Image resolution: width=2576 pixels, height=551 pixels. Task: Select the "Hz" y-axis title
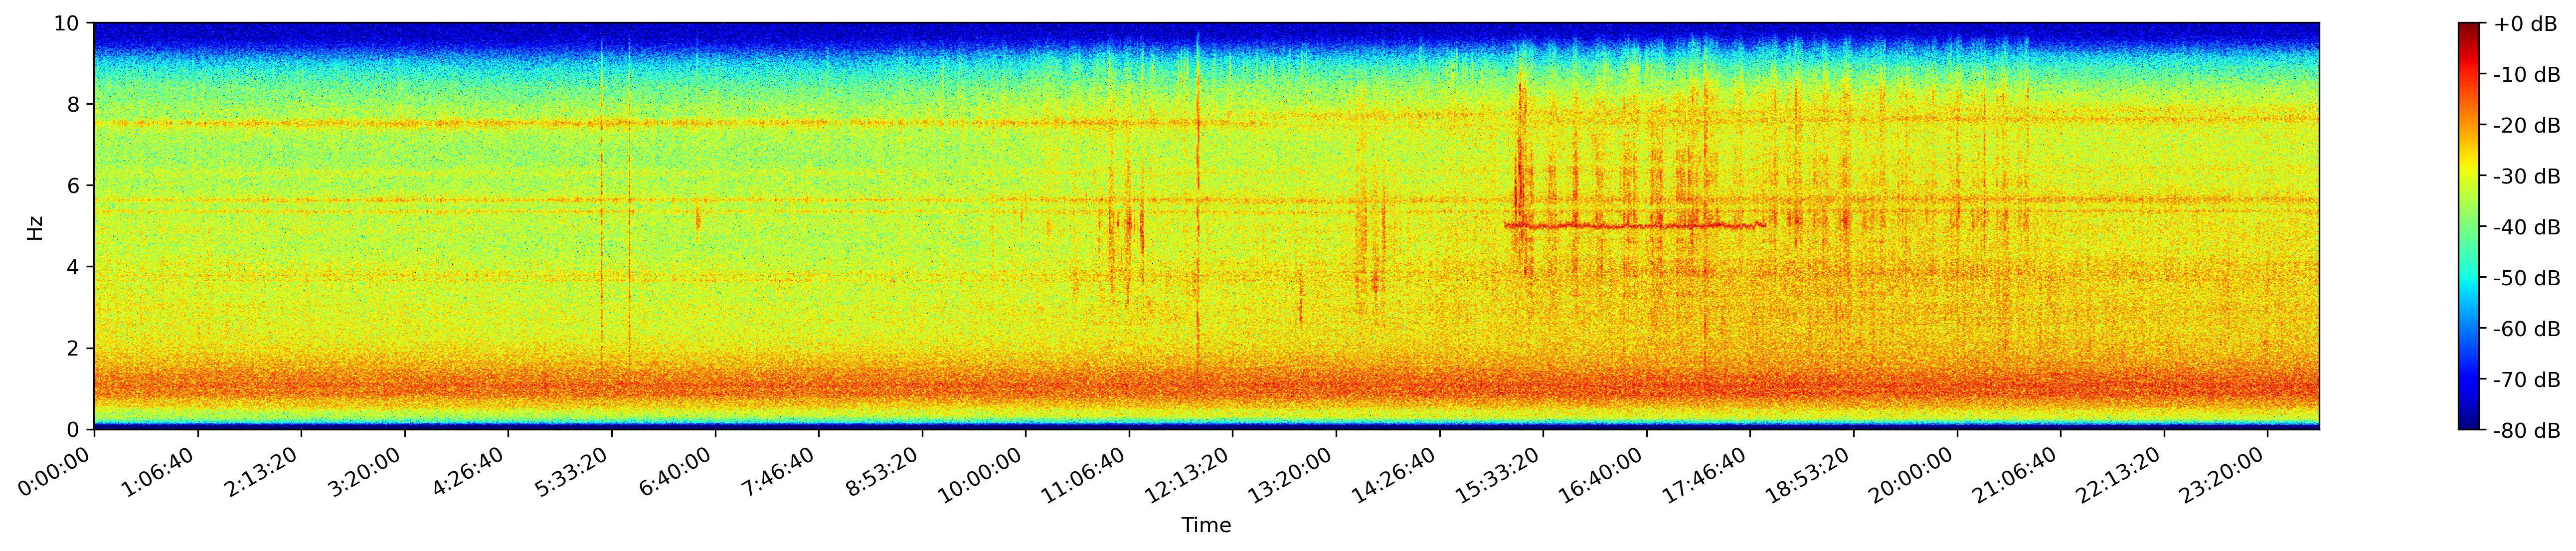pos(35,227)
